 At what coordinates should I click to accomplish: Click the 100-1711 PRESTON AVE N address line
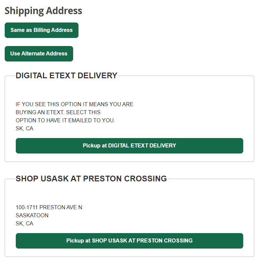49,207
